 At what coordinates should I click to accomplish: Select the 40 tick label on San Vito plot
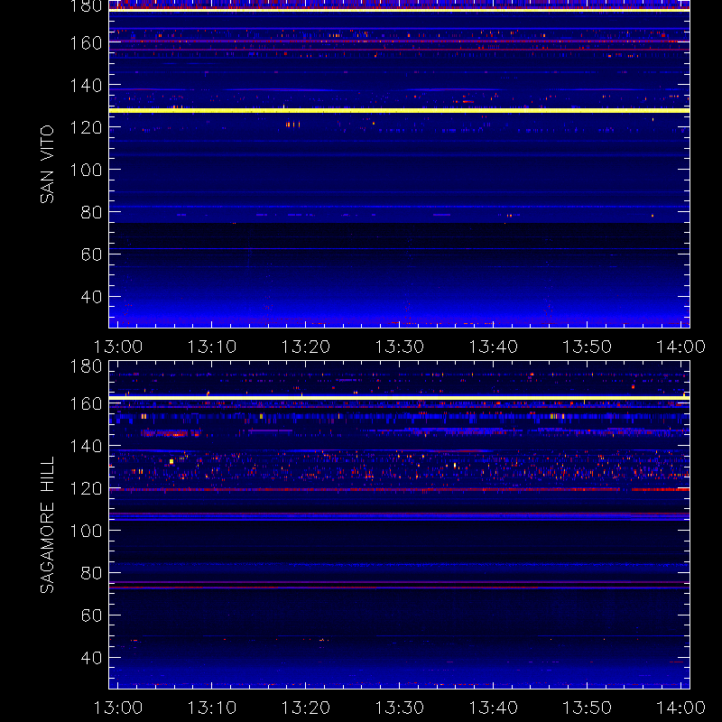[91, 297]
